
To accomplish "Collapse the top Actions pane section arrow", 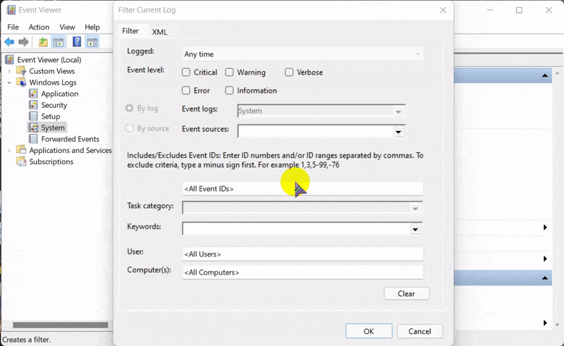I will (544, 75).
